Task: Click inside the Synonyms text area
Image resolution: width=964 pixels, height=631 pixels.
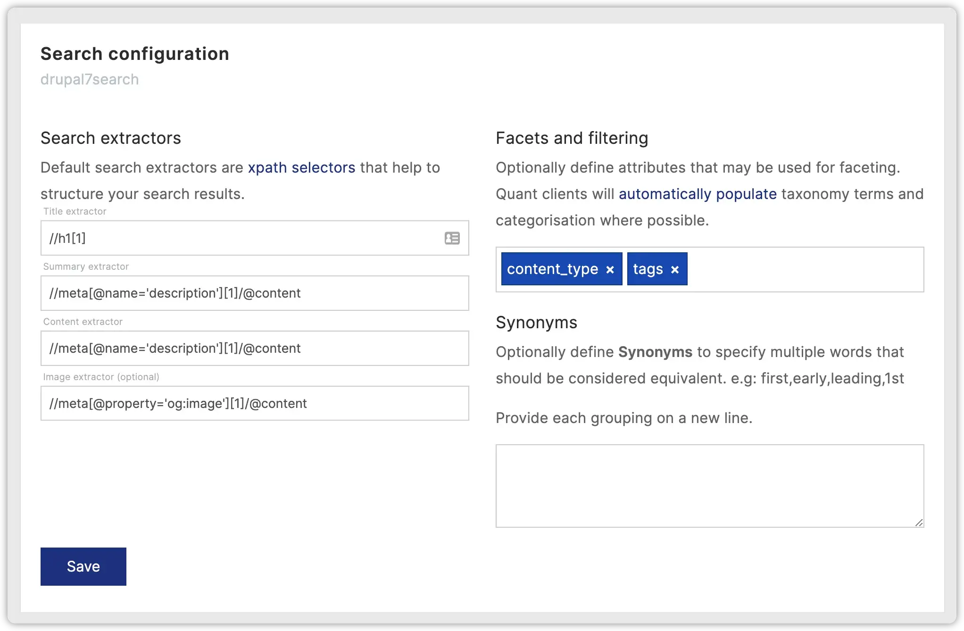Action: click(707, 486)
